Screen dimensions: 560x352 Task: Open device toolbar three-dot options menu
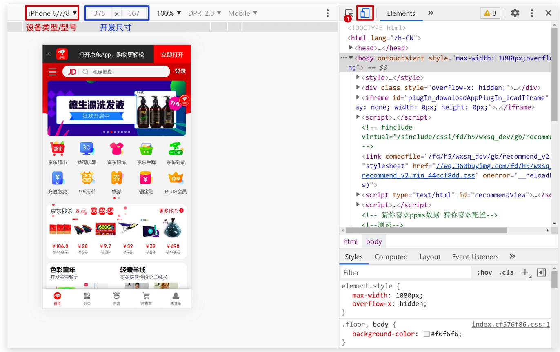(327, 13)
